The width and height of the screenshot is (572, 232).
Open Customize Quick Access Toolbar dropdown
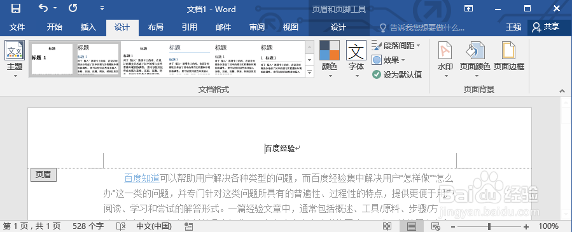[102, 8]
